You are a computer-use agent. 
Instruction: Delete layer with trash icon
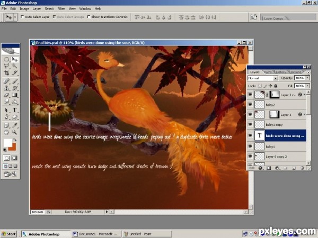point(302,168)
